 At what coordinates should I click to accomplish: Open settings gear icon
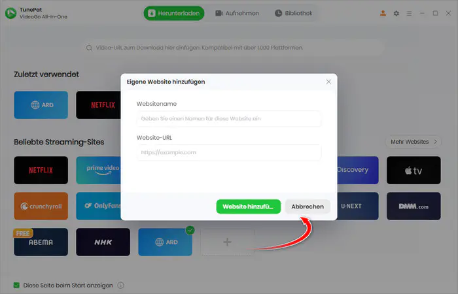click(x=396, y=14)
